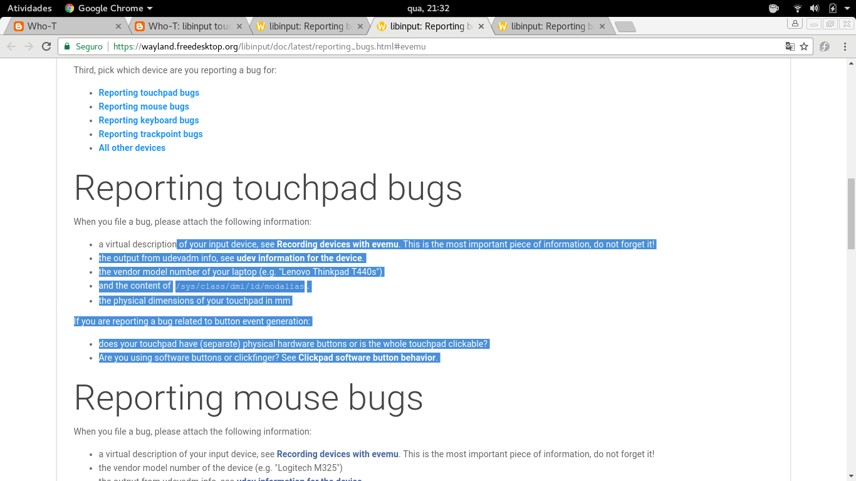Open the Wi-Fi network indicator

coord(797,8)
